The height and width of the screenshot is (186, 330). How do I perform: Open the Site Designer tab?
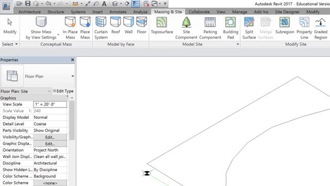tap(287, 12)
